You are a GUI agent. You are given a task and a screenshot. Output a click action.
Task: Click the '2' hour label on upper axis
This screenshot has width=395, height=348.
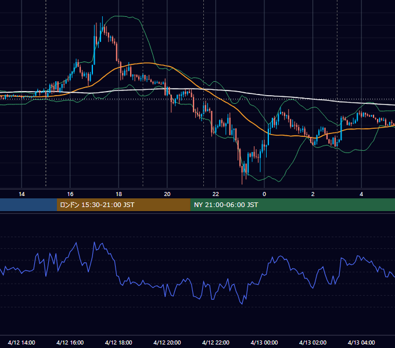click(x=313, y=194)
